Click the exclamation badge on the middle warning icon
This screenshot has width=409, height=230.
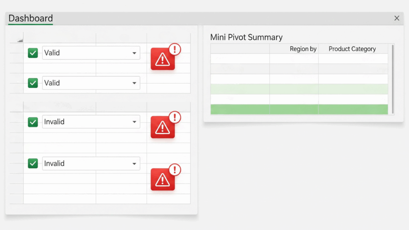pos(175,117)
